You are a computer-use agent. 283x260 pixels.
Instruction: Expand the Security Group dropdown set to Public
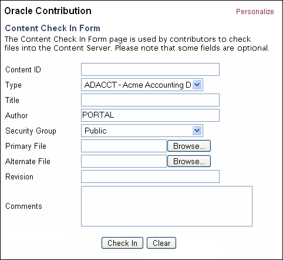point(142,131)
